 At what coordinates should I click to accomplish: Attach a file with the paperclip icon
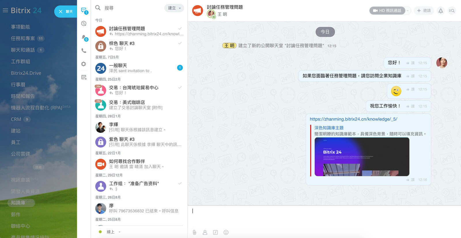tap(194, 232)
